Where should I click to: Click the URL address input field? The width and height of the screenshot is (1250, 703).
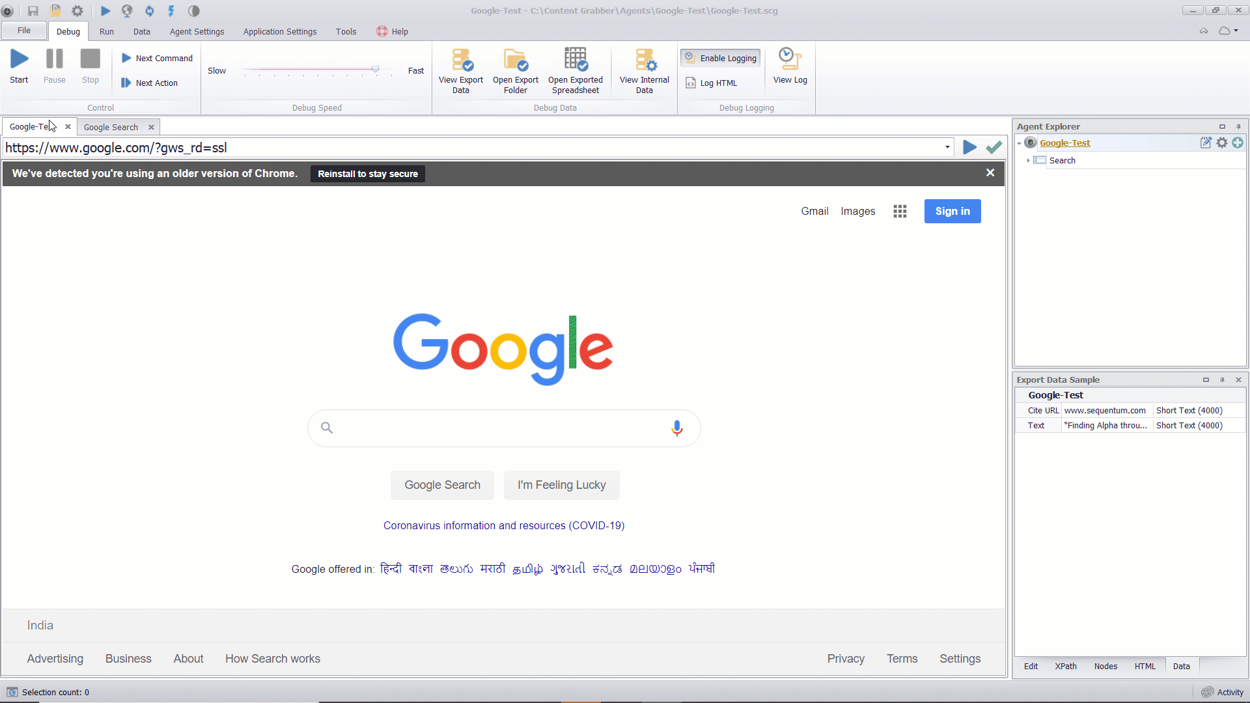(477, 146)
